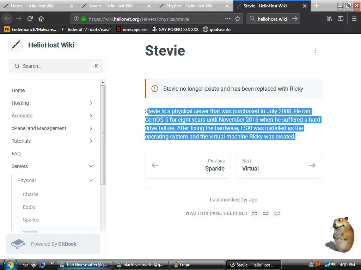Click the sidebar scrollbar thumb
This screenshot has width=361, height=270.
103,135
